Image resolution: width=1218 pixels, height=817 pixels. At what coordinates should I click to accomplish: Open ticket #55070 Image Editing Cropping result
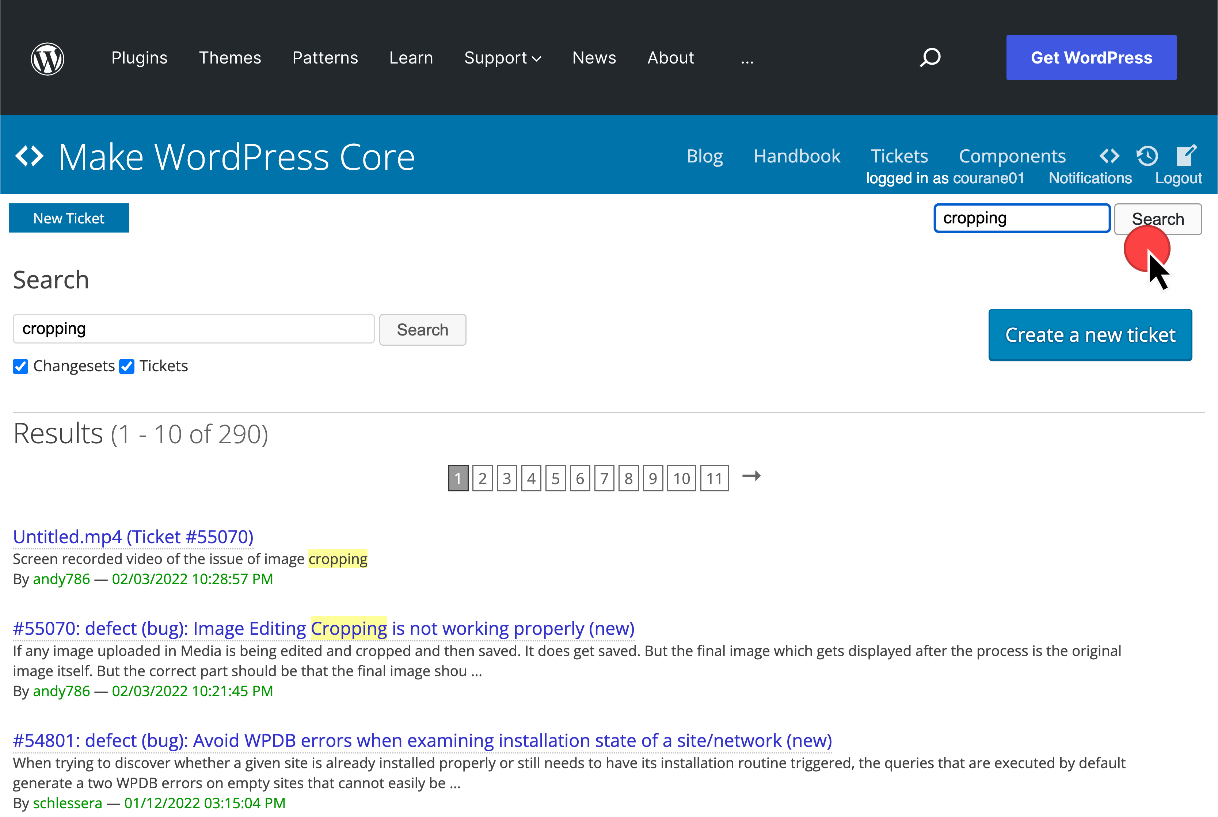pos(324,628)
